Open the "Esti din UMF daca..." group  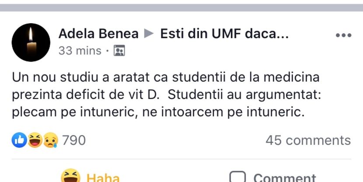click(x=224, y=34)
